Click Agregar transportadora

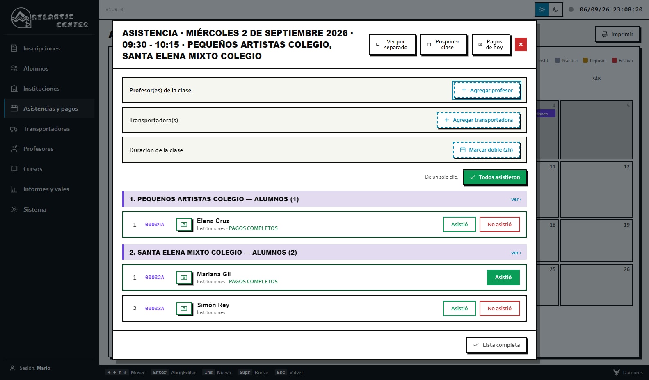click(478, 120)
